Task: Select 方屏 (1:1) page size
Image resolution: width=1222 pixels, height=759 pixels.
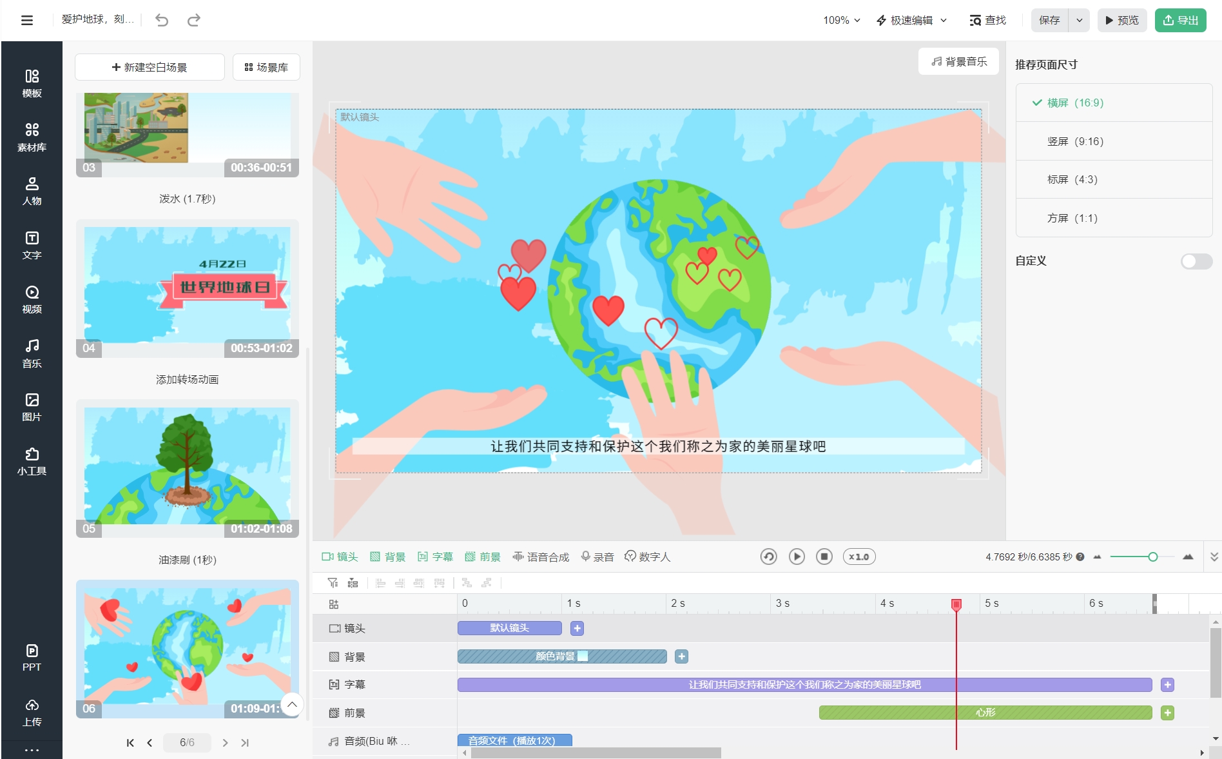Action: 1114,218
